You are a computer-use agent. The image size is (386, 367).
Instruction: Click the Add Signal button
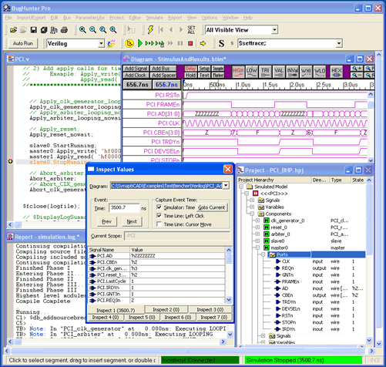coord(136,69)
